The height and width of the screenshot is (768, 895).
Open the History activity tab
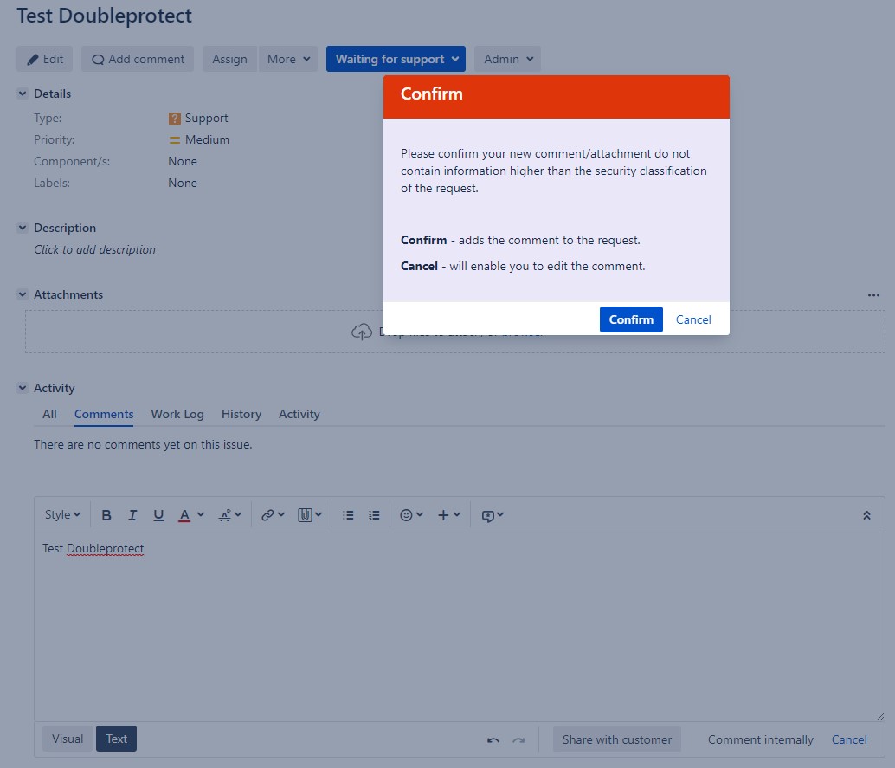[x=241, y=414]
